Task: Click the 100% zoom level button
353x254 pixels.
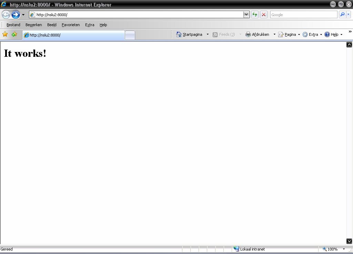Action: coord(330,249)
